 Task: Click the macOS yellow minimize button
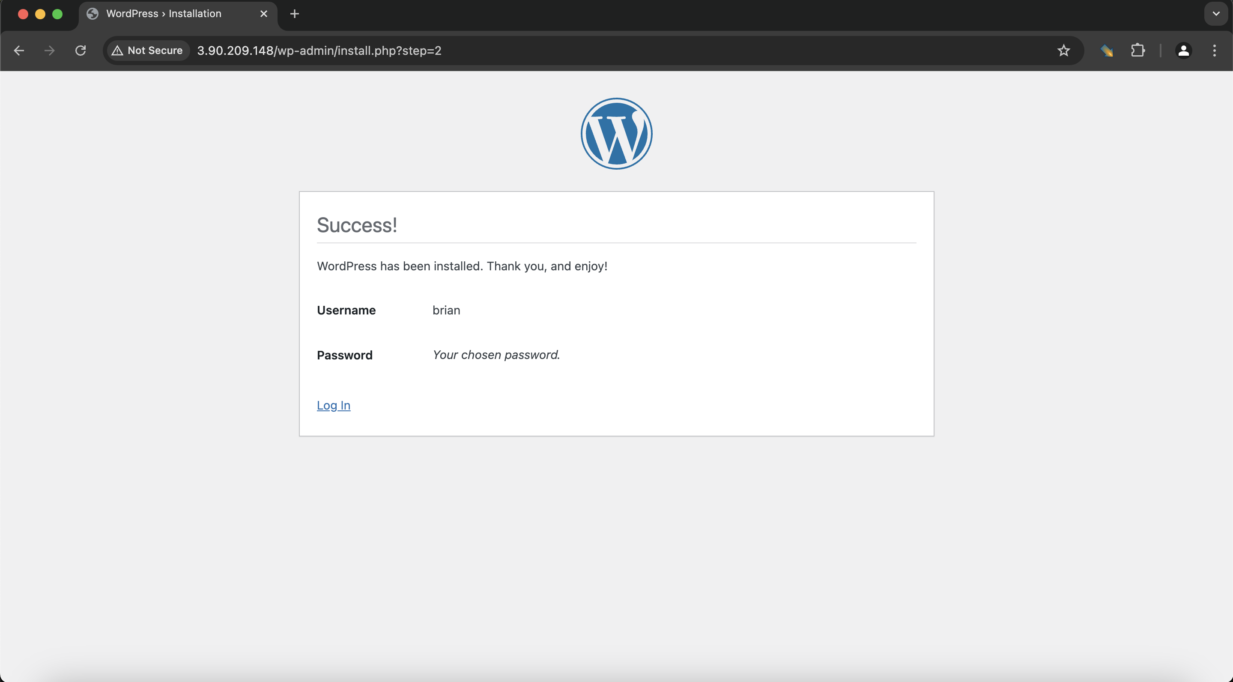click(40, 14)
